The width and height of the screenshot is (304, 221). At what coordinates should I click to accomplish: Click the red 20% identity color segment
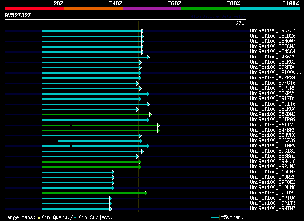[34, 9]
